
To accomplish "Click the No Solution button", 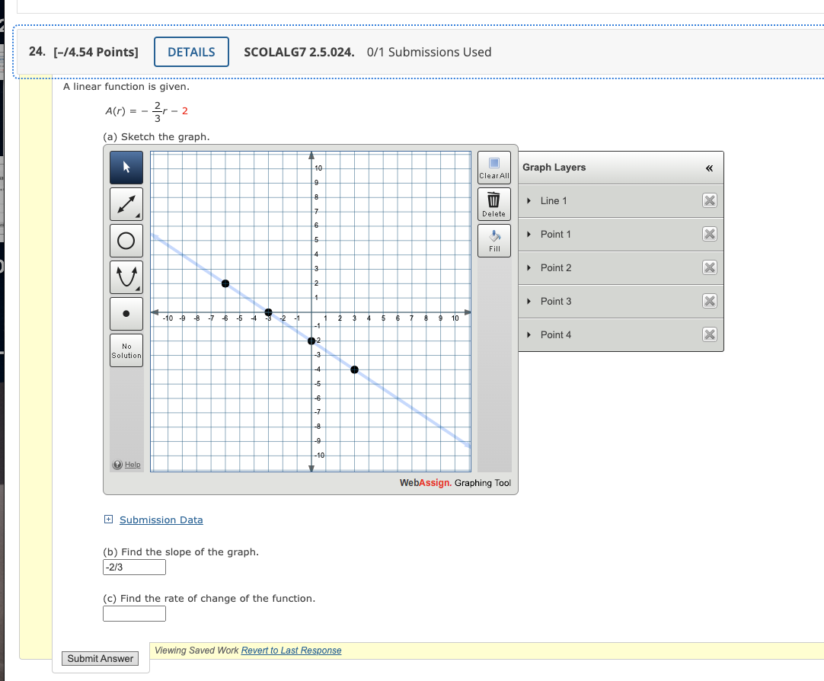I will pos(126,350).
